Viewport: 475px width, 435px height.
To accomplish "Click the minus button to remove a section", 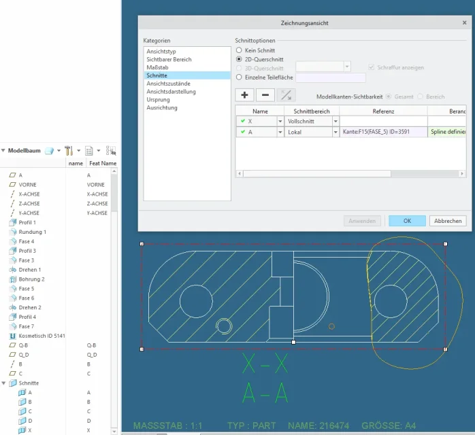I will pyautogui.click(x=265, y=95).
